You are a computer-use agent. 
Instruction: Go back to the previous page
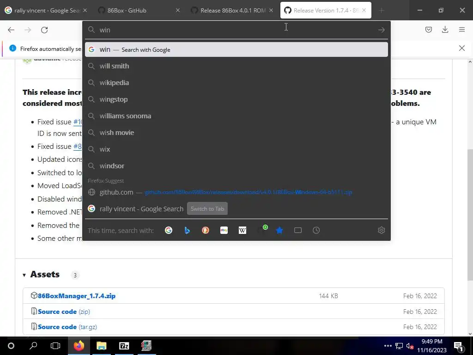coord(11,30)
